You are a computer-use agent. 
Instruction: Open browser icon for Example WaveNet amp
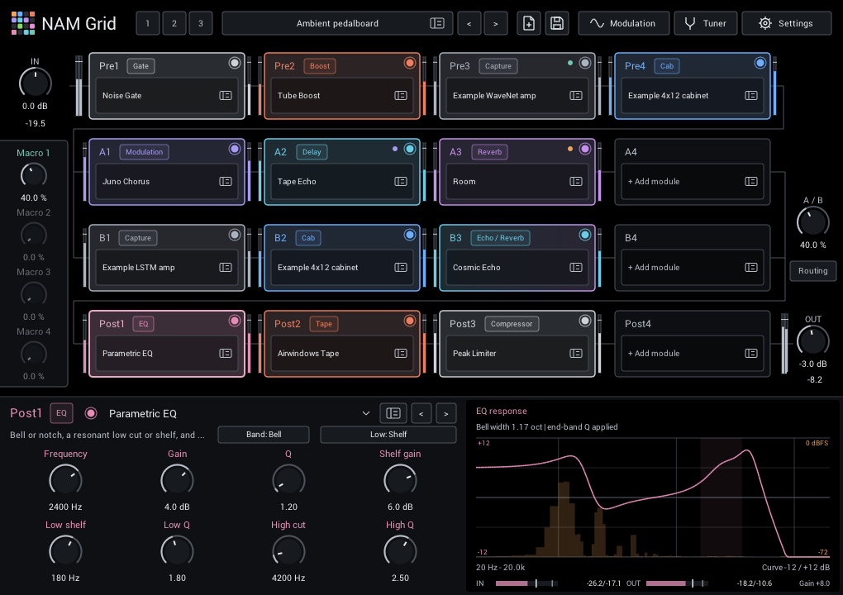576,95
